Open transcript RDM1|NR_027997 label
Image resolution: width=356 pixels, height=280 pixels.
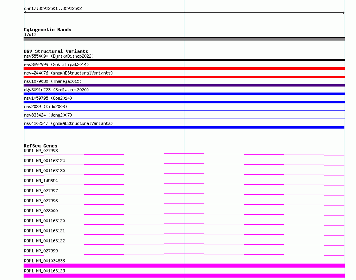tap(41, 191)
